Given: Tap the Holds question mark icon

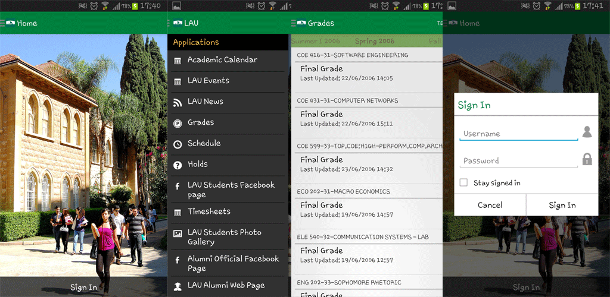Looking at the screenshot, I should pos(178,166).
